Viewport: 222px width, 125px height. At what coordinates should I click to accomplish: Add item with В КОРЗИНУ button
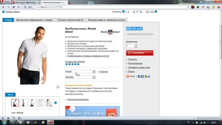click(139, 53)
